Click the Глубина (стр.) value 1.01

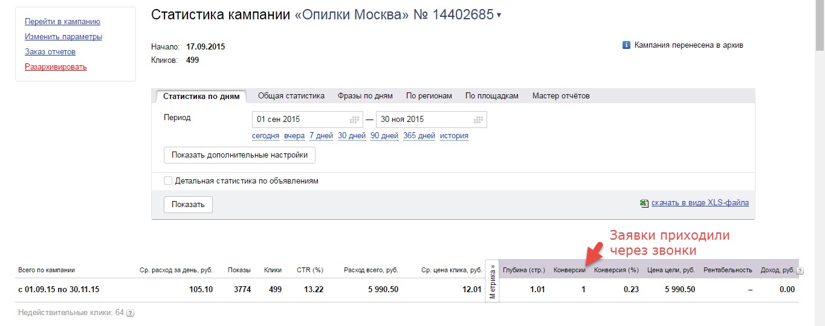[537, 290]
